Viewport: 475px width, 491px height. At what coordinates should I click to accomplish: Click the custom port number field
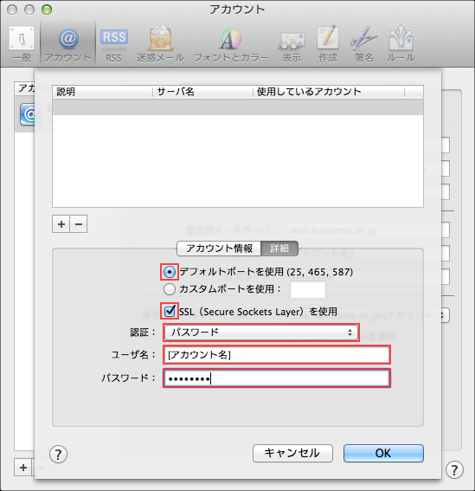308,289
